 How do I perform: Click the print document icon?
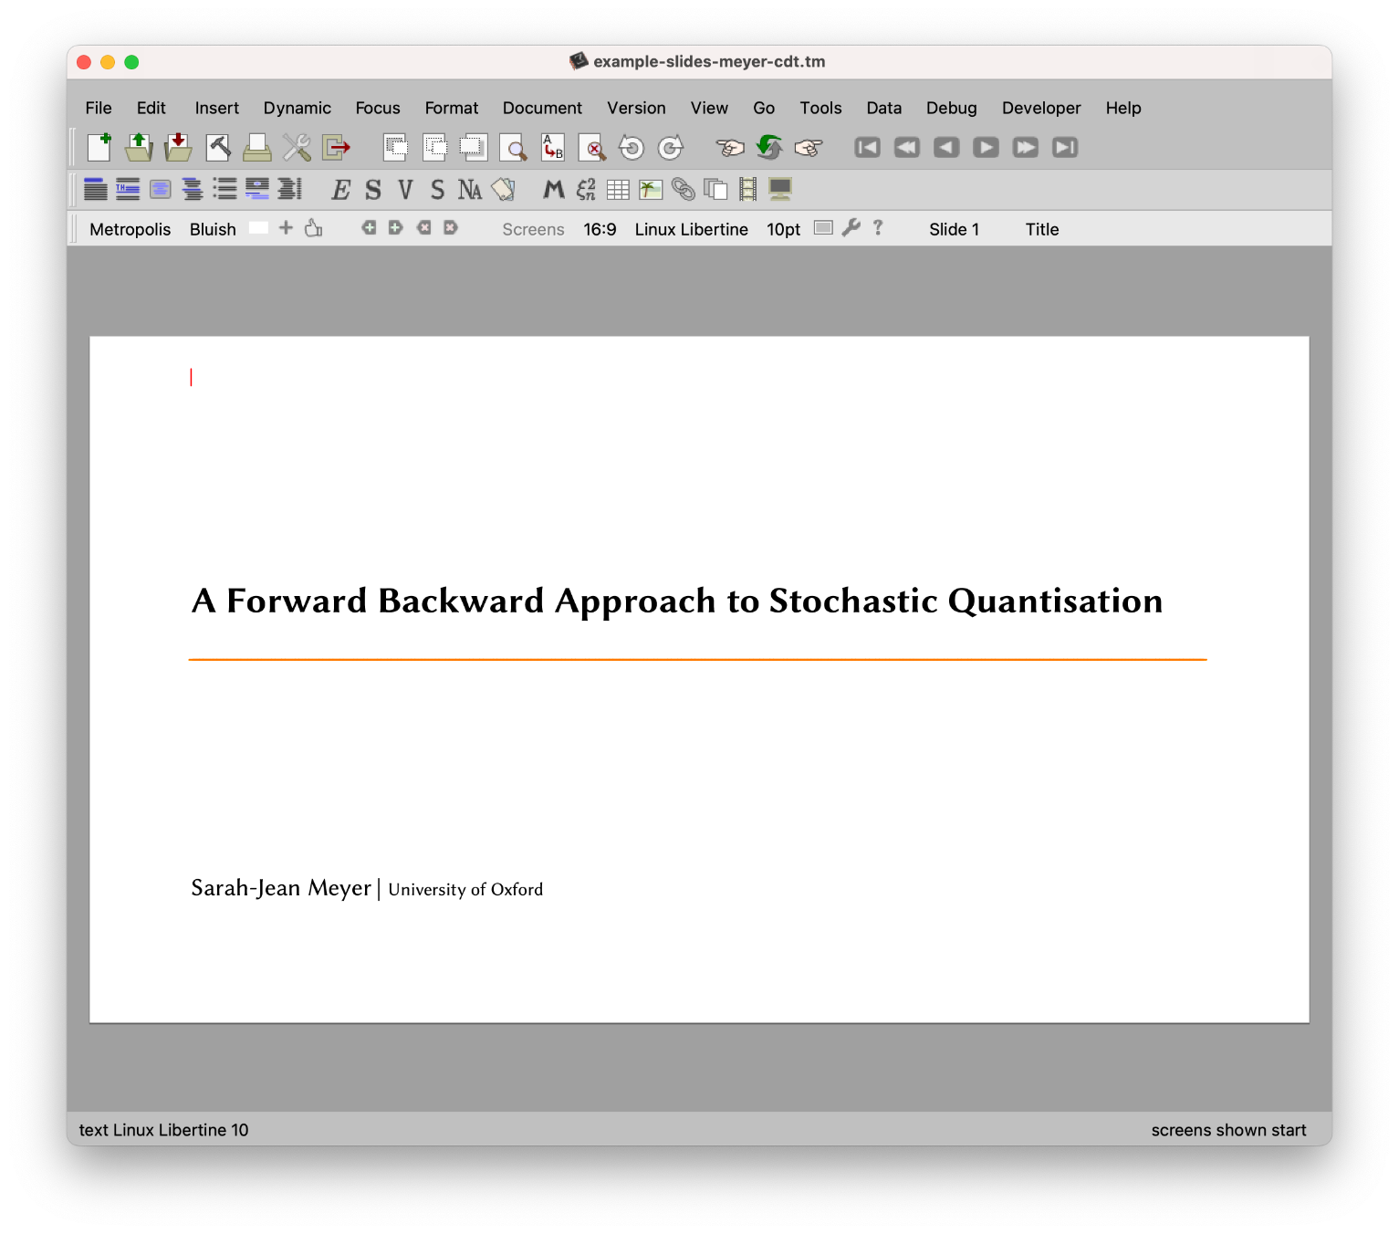point(257,147)
